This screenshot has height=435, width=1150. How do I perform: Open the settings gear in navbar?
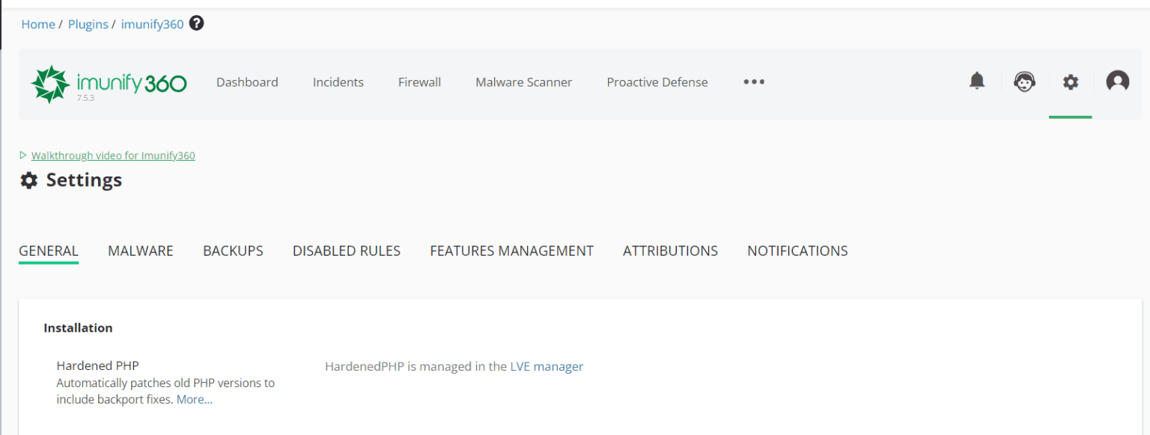coord(1071,82)
